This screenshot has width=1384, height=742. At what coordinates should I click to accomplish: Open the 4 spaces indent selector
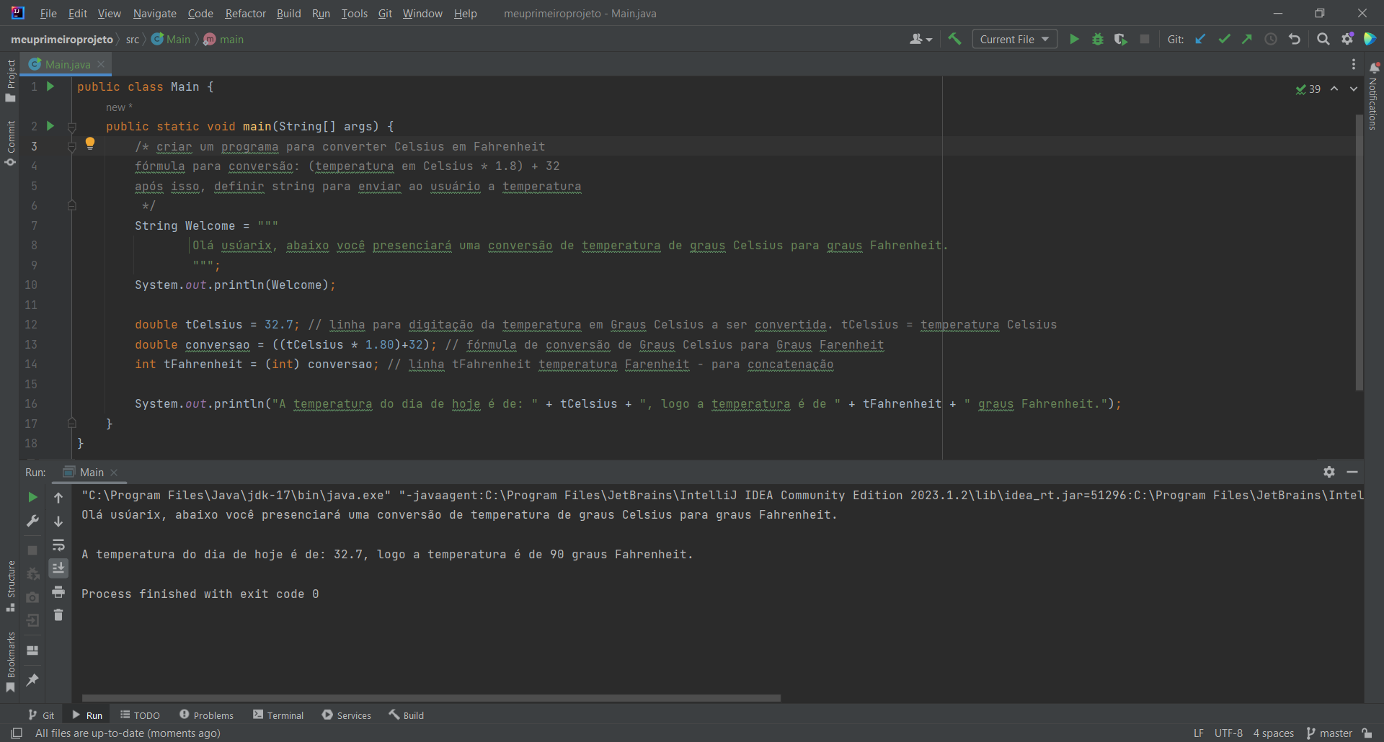click(1274, 733)
